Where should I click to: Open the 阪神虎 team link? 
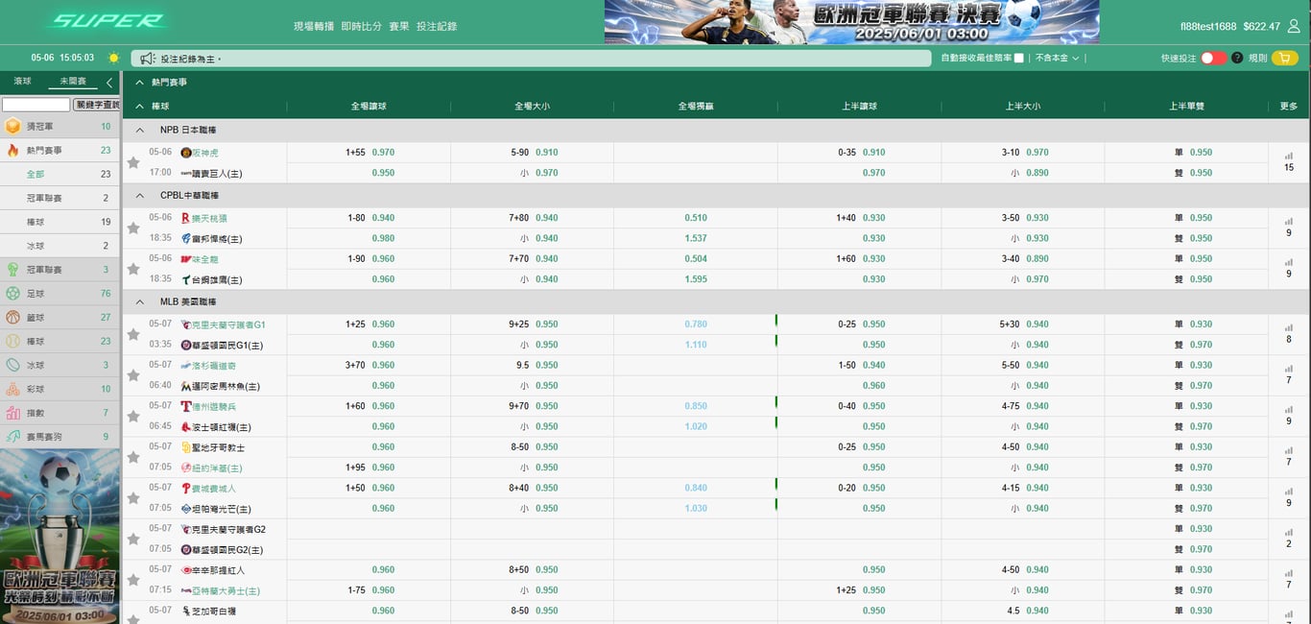click(x=205, y=153)
